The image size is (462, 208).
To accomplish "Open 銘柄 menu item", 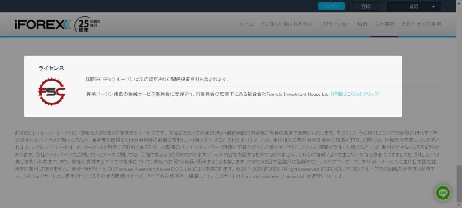I will (x=362, y=24).
